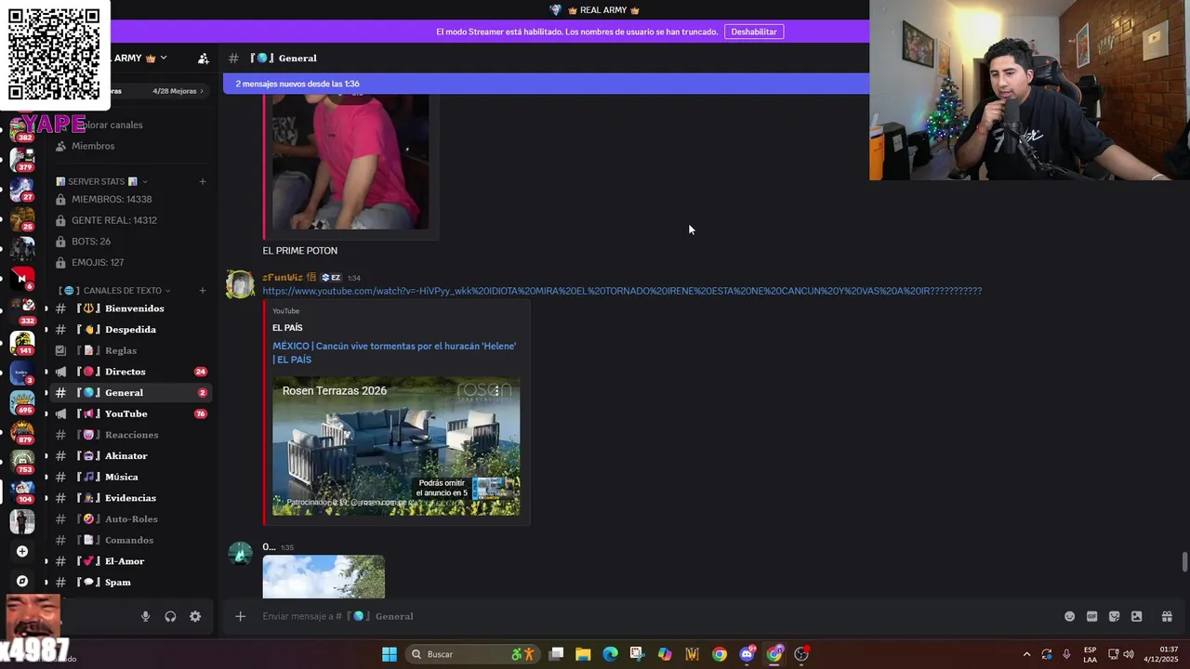Click Deshabilitar in Streamer mode banner
The height and width of the screenshot is (669, 1190).
[x=754, y=32]
